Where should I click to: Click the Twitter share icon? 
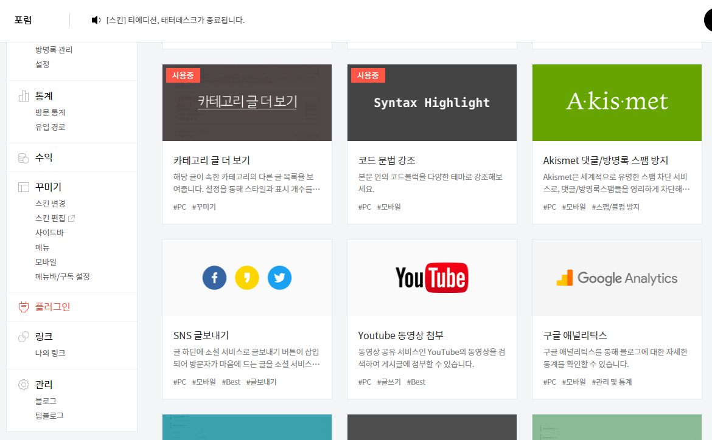(x=280, y=278)
